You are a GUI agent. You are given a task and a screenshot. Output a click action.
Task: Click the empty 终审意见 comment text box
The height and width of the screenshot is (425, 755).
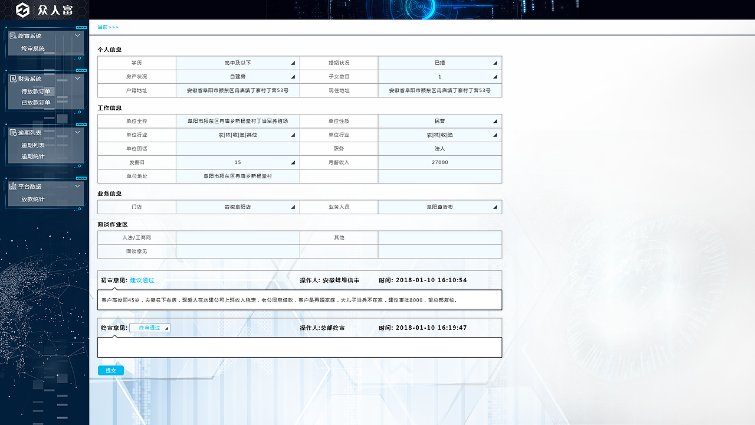point(300,347)
